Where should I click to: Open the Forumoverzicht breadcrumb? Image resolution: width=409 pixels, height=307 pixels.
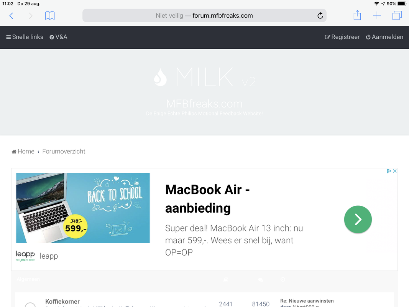[x=64, y=152]
